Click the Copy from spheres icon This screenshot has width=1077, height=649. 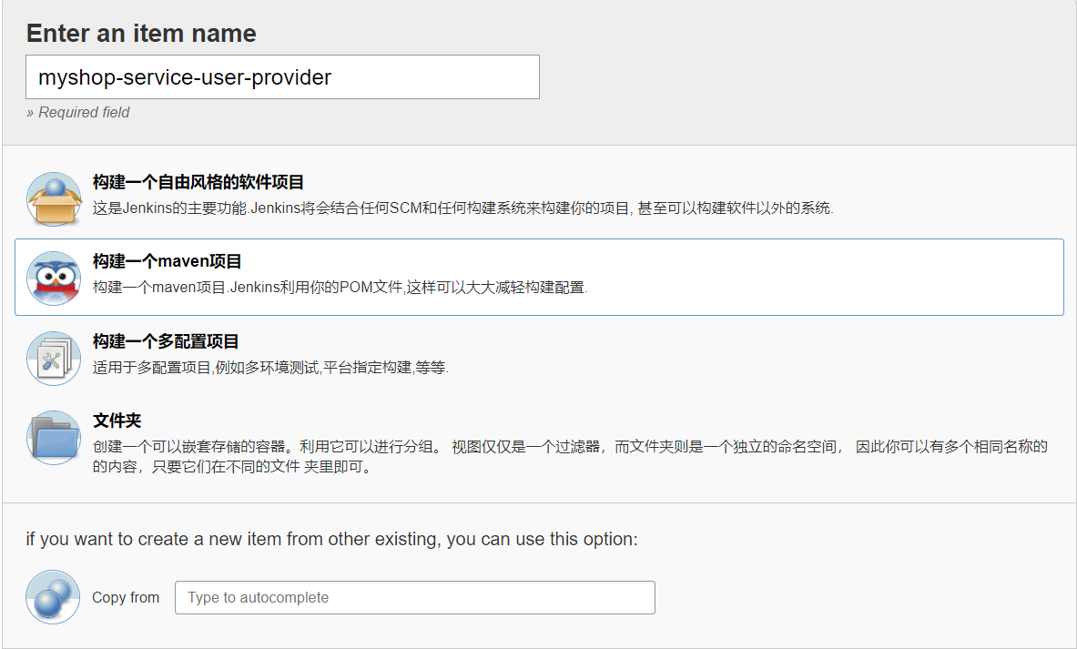(54, 597)
